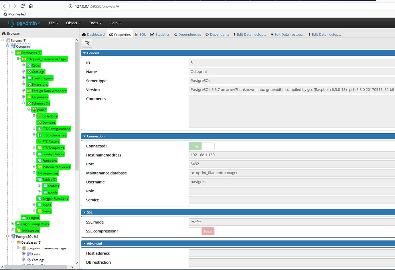Click the Functions node icon
395x270 pixels.
coord(40,161)
